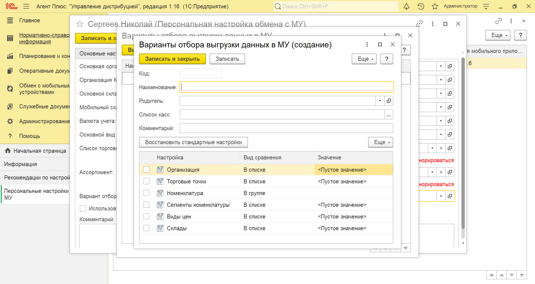Click Записать и закрыть in creation dialog
The height and width of the screenshot is (284, 535).
[172, 59]
